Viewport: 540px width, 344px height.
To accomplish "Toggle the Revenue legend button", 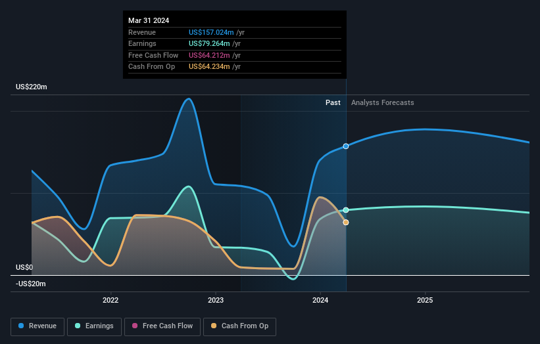I will [37, 326].
